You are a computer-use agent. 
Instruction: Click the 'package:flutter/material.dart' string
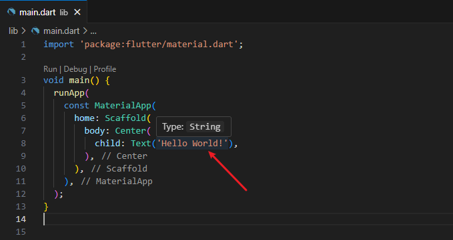click(159, 45)
